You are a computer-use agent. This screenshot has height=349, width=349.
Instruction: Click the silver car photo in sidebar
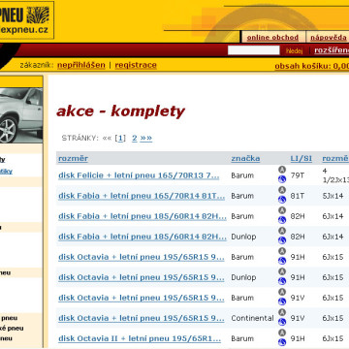click(21, 115)
